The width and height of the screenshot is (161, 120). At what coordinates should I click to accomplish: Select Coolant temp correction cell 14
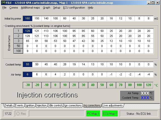coord(83,65)
